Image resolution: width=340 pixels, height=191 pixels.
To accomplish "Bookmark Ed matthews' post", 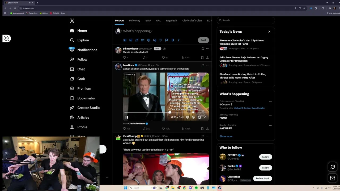I will [202, 57].
